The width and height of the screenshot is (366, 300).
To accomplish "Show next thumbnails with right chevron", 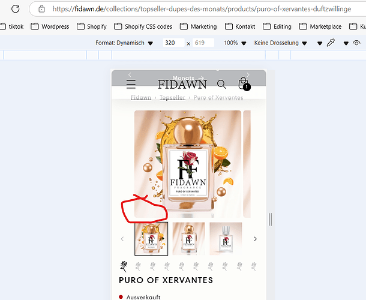I will click(x=256, y=239).
